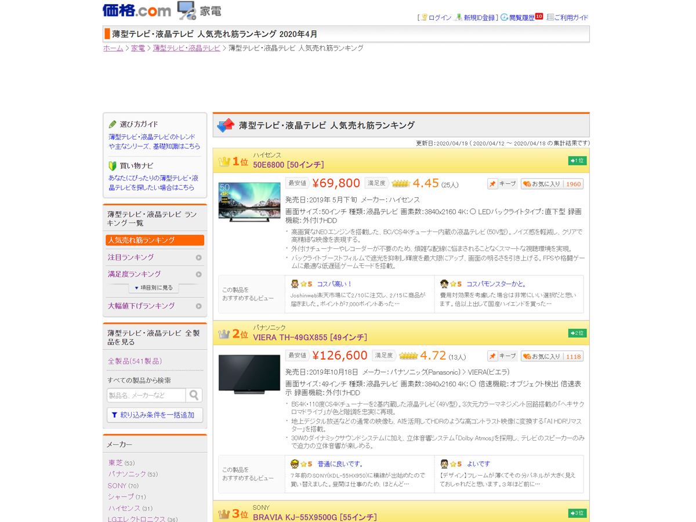Click the 満足度 label for VIERA TH-49GX855
The width and height of the screenshot is (696, 522).
tap(383, 356)
